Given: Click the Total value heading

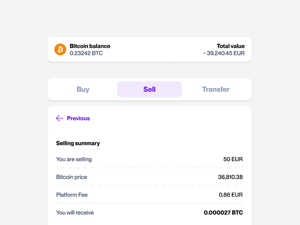Looking at the screenshot, I should click(231, 46).
